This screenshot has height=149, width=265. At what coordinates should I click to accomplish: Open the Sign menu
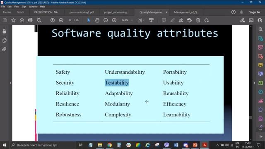[24, 7]
